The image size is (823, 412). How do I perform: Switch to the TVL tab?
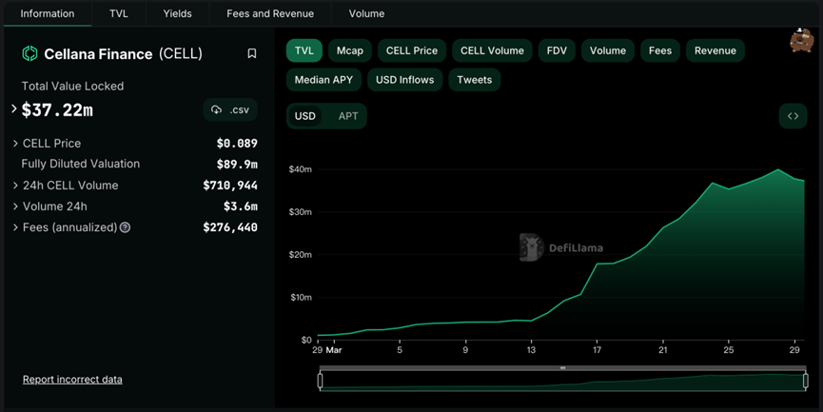point(119,13)
